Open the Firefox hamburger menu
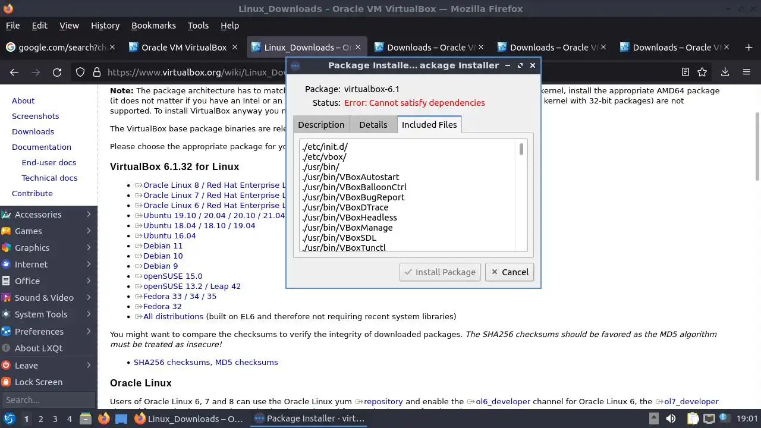Image resolution: width=761 pixels, height=428 pixels. click(x=747, y=72)
